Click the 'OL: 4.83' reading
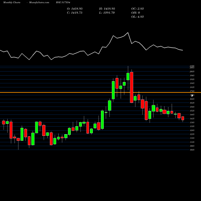 tap(137, 17)
